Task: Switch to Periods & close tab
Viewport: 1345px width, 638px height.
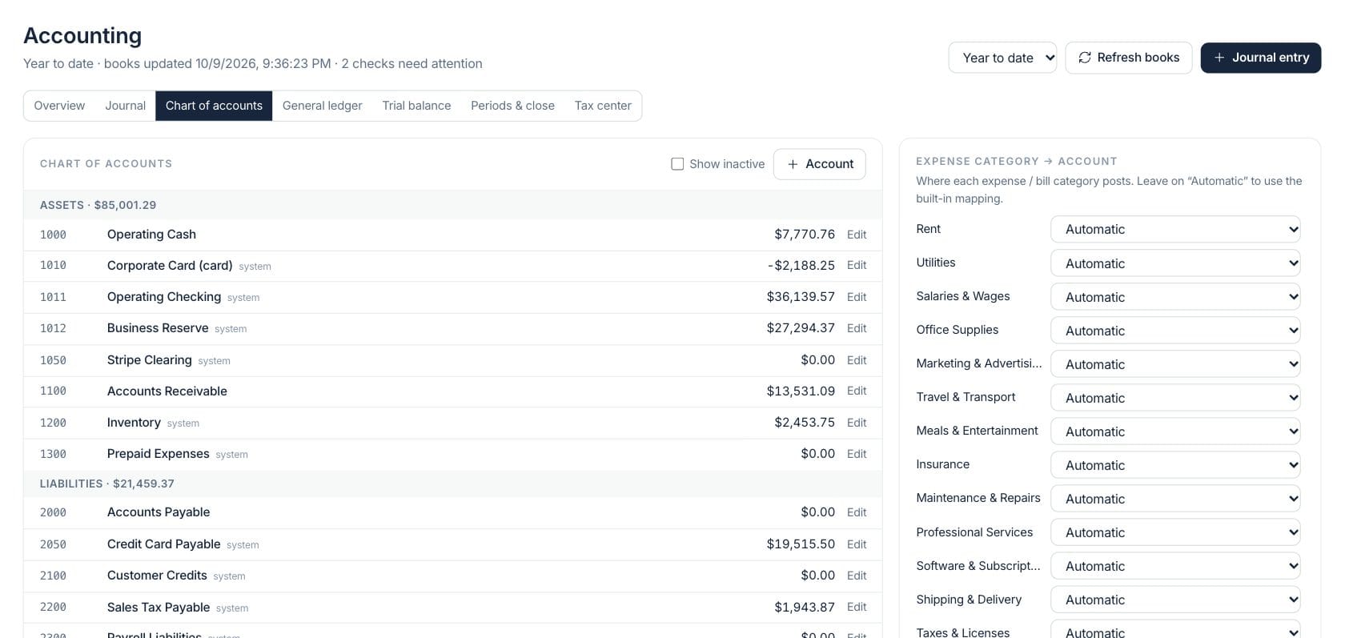Action: click(x=512, y=106)
